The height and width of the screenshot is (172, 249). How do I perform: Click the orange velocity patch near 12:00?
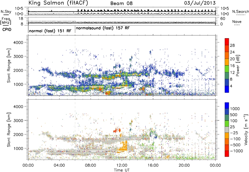point(123,147)
